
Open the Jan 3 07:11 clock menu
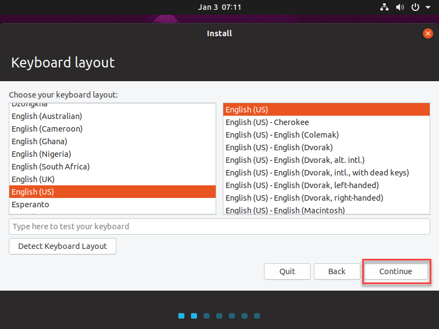point(219,7)
